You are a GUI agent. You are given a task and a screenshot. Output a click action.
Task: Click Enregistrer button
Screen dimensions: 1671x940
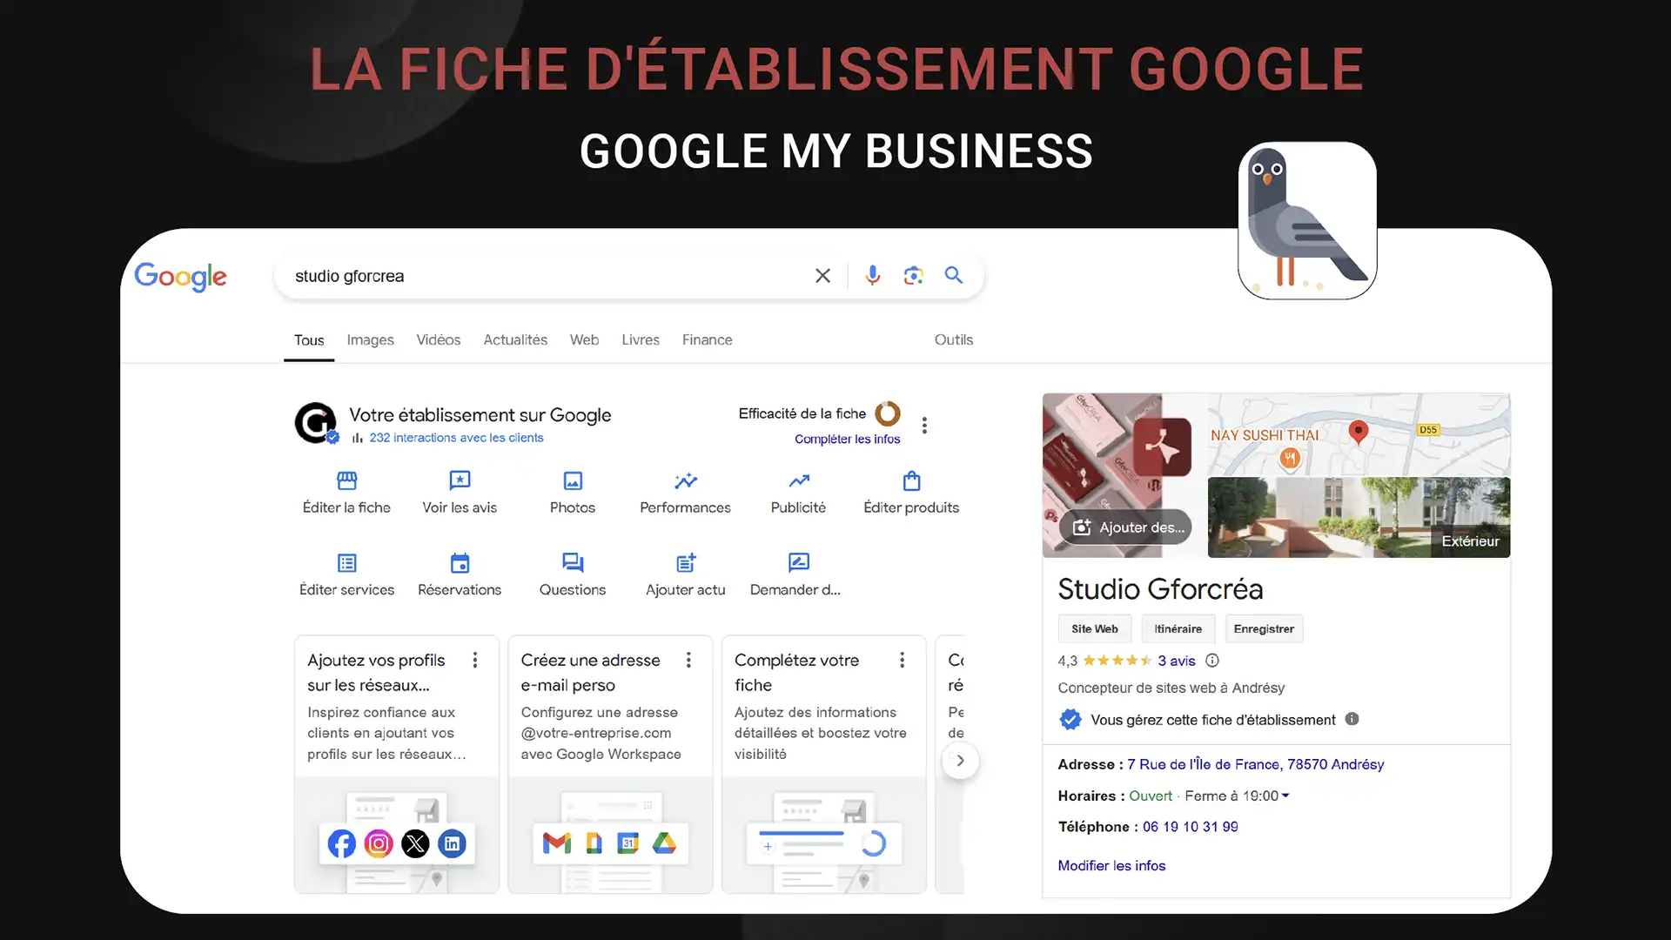(1264, 628)
